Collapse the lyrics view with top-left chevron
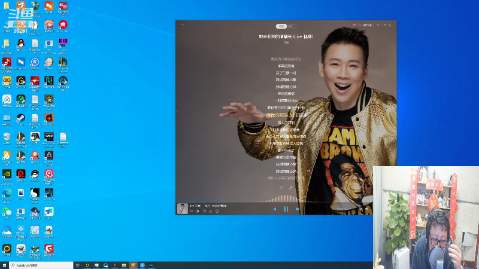Image resolution: width=479 pixels, height=269 pixels. (183, 25)
